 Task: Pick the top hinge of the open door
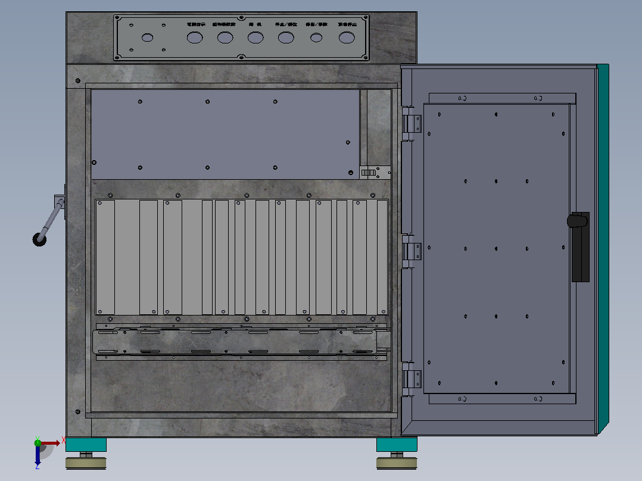point(412,124)
